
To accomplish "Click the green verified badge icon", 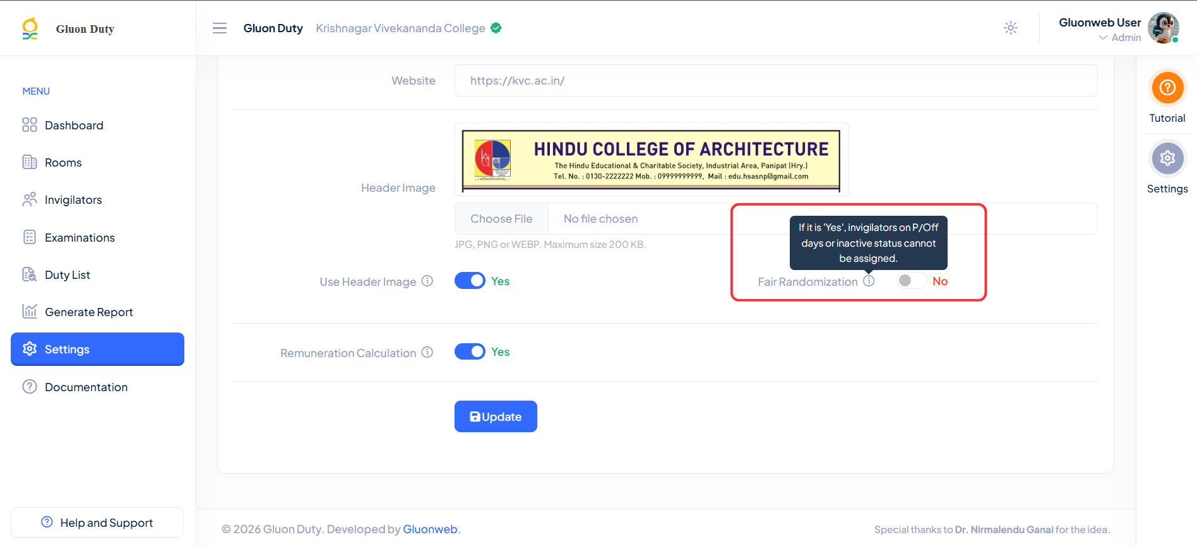I will (496, 28).
